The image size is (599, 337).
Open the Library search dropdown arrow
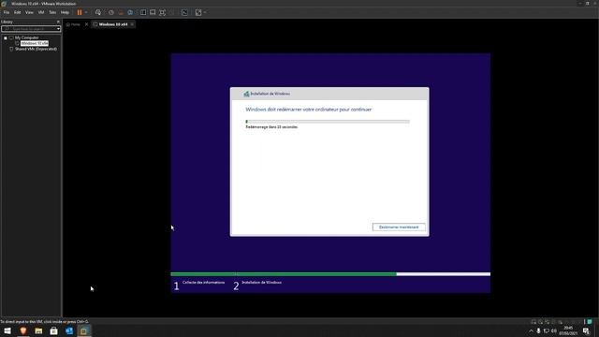click(x=58, y=29)
